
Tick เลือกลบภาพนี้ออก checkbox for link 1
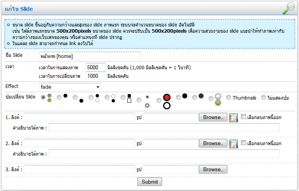point(243,117)
